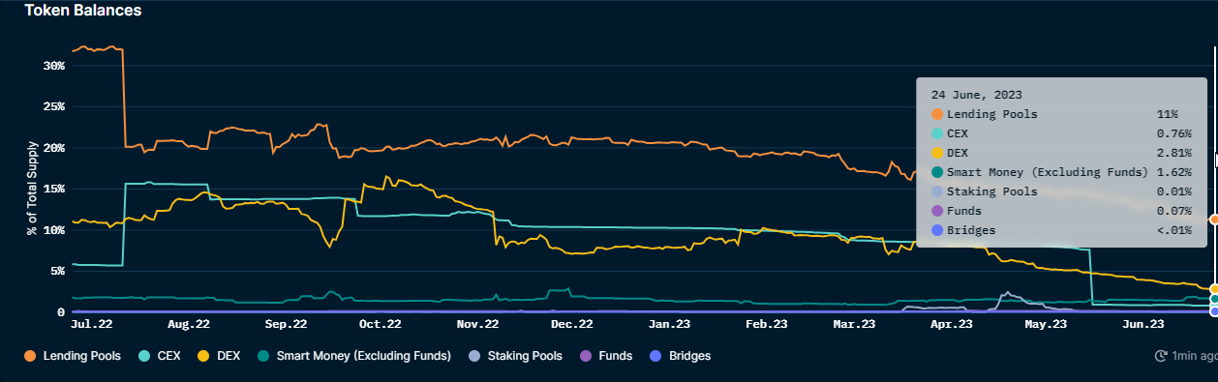Click the blue Bridges legend dot
The height and width of the screenshot is (382, 1218).
pos(656,356)
